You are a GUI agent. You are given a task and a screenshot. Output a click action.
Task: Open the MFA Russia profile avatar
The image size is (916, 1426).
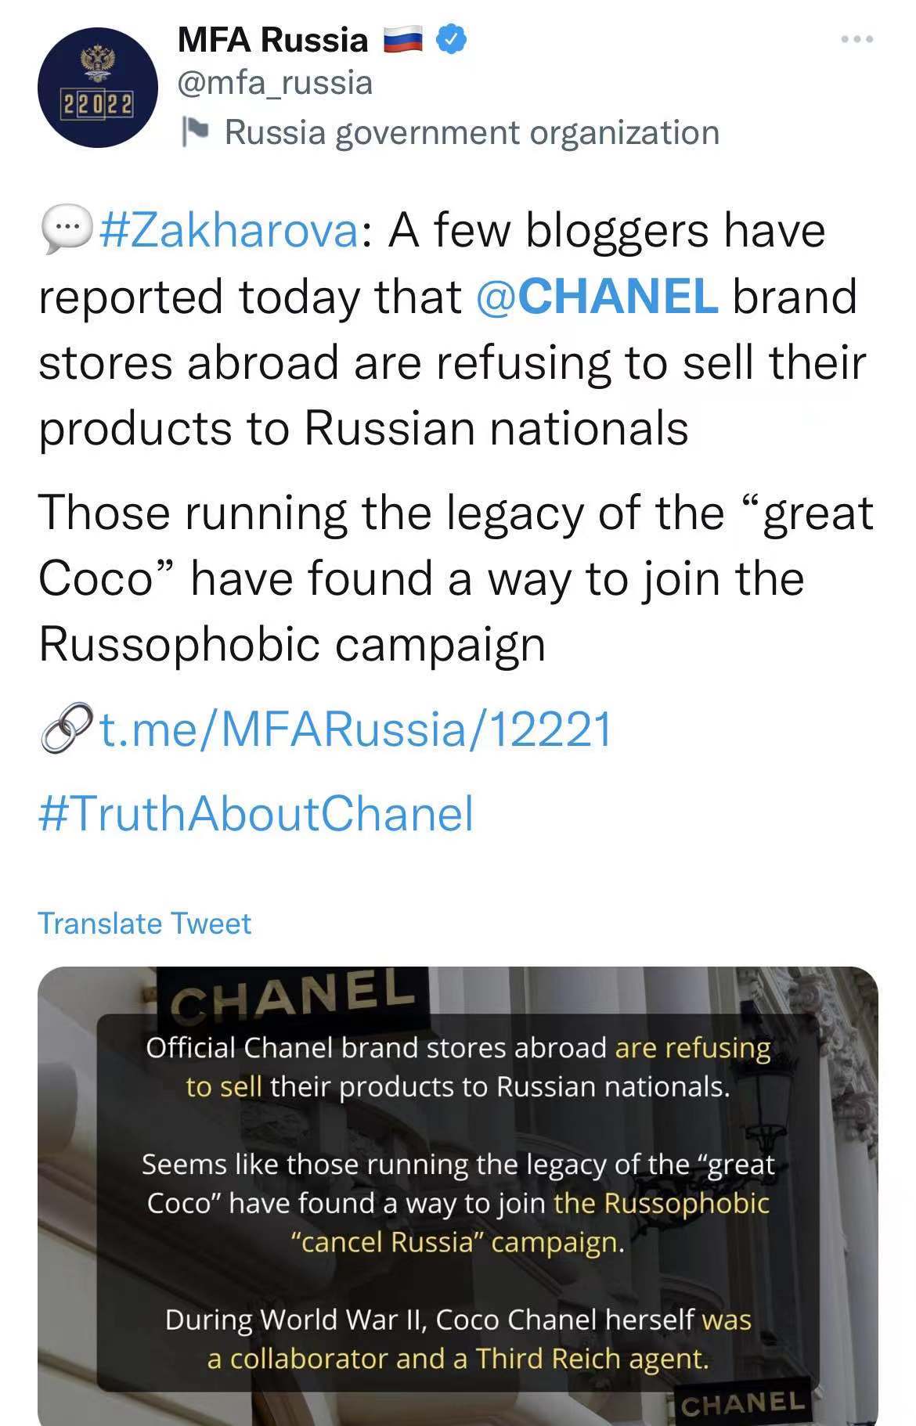pyautogui.click(x=97, y=88)
